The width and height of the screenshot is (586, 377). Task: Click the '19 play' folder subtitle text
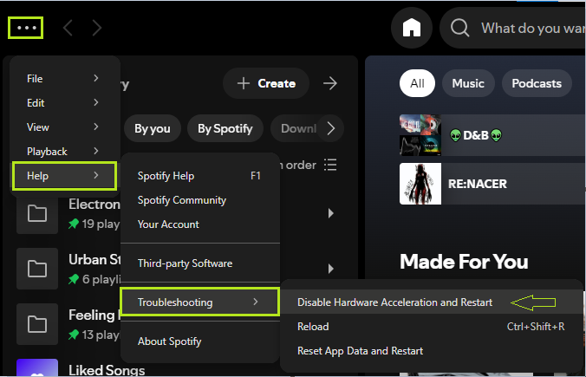coord(101,224)
